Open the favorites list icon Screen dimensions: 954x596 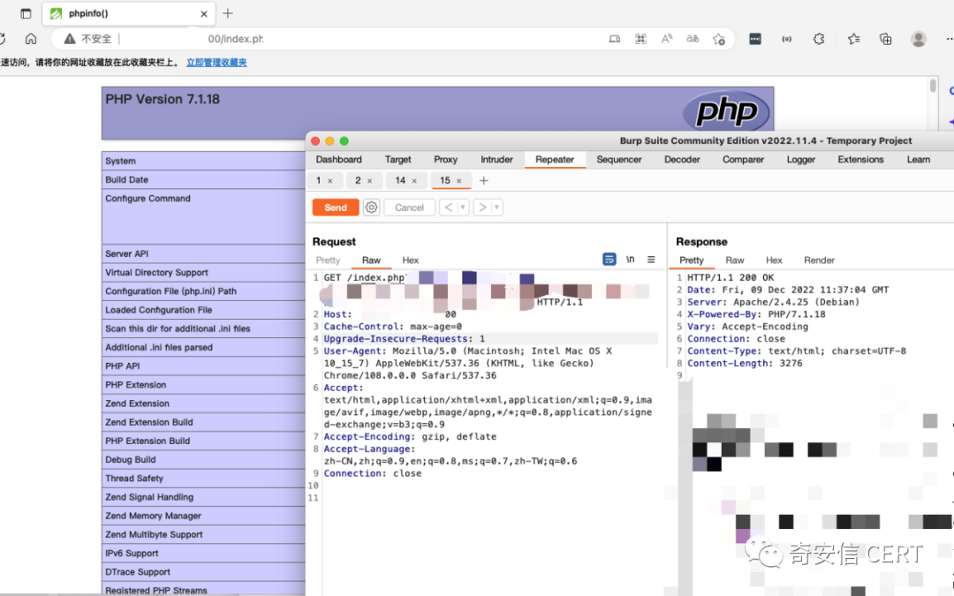click(853, 39)
